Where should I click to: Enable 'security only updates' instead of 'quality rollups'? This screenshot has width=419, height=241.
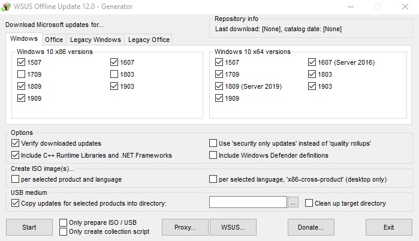(x=213, y=143)
